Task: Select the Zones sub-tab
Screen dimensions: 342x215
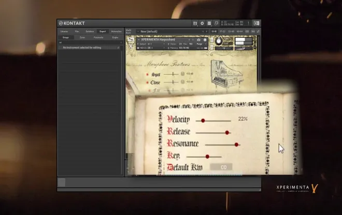Action: (x=82, y=37)
